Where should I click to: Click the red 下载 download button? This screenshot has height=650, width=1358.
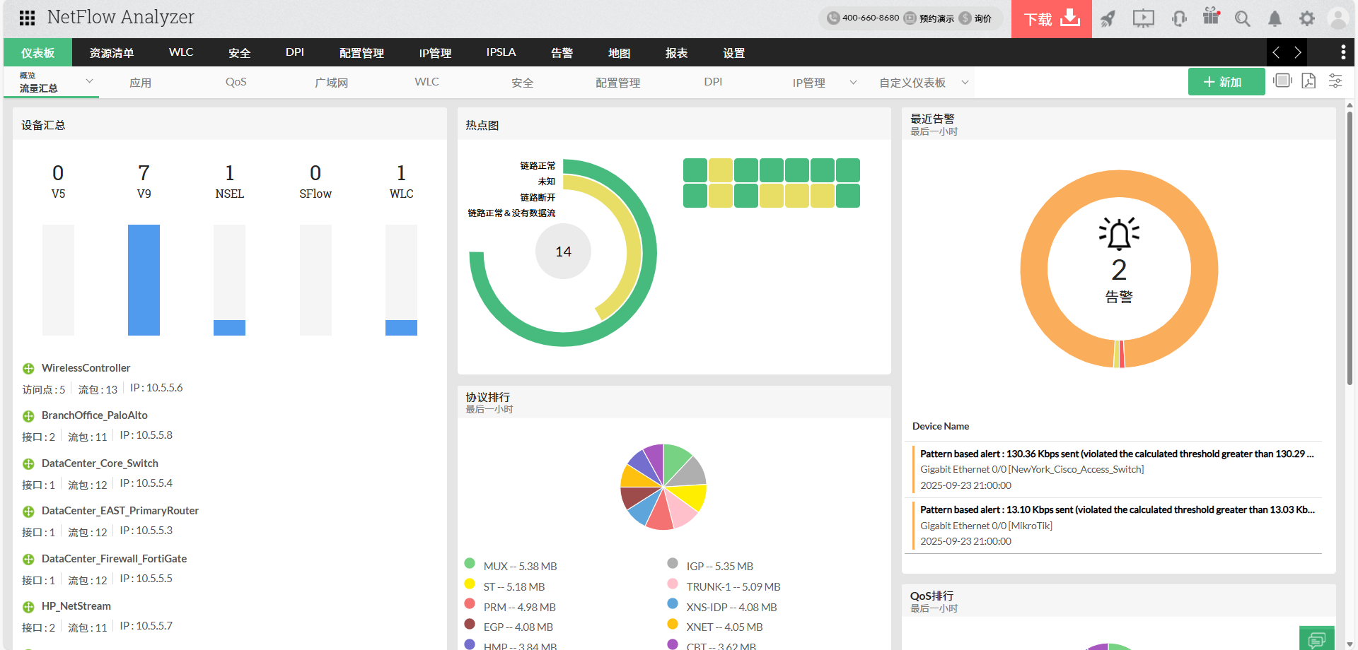(1051, 20)
